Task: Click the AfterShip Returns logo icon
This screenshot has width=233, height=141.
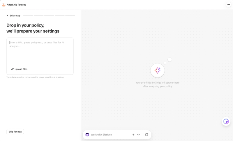Action: (4, 5)
